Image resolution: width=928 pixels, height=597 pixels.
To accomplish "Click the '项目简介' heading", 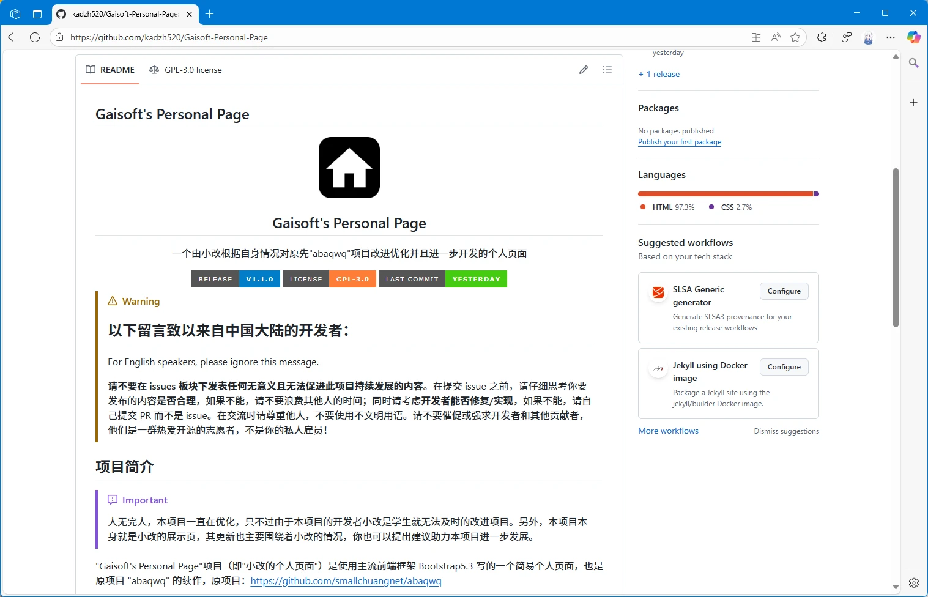I will [x=125, y=467].
